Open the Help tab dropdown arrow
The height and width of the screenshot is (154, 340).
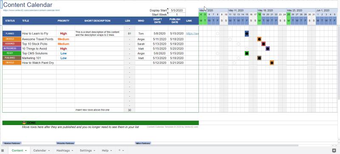pos(111,151)
